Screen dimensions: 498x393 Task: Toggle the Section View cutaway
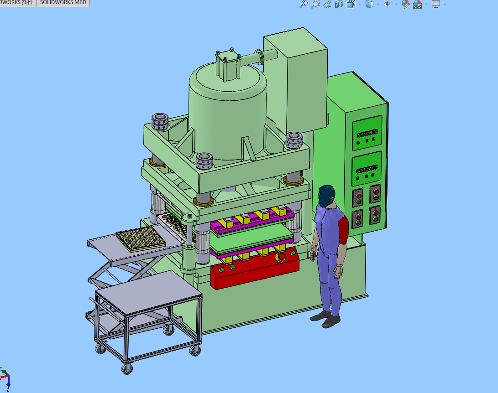point(339,5)
